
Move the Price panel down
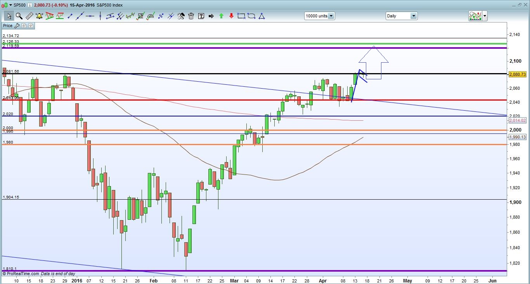click(24, 26)
